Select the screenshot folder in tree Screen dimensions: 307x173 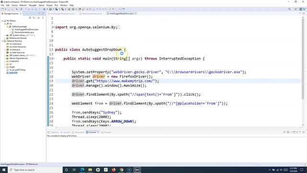click(x=14, y=61)
